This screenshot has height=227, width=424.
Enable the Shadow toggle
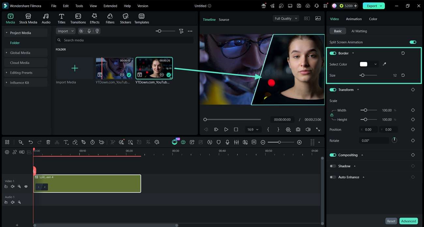click(333, 166)
